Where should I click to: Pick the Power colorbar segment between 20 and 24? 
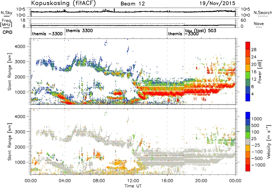click(248, 61)
